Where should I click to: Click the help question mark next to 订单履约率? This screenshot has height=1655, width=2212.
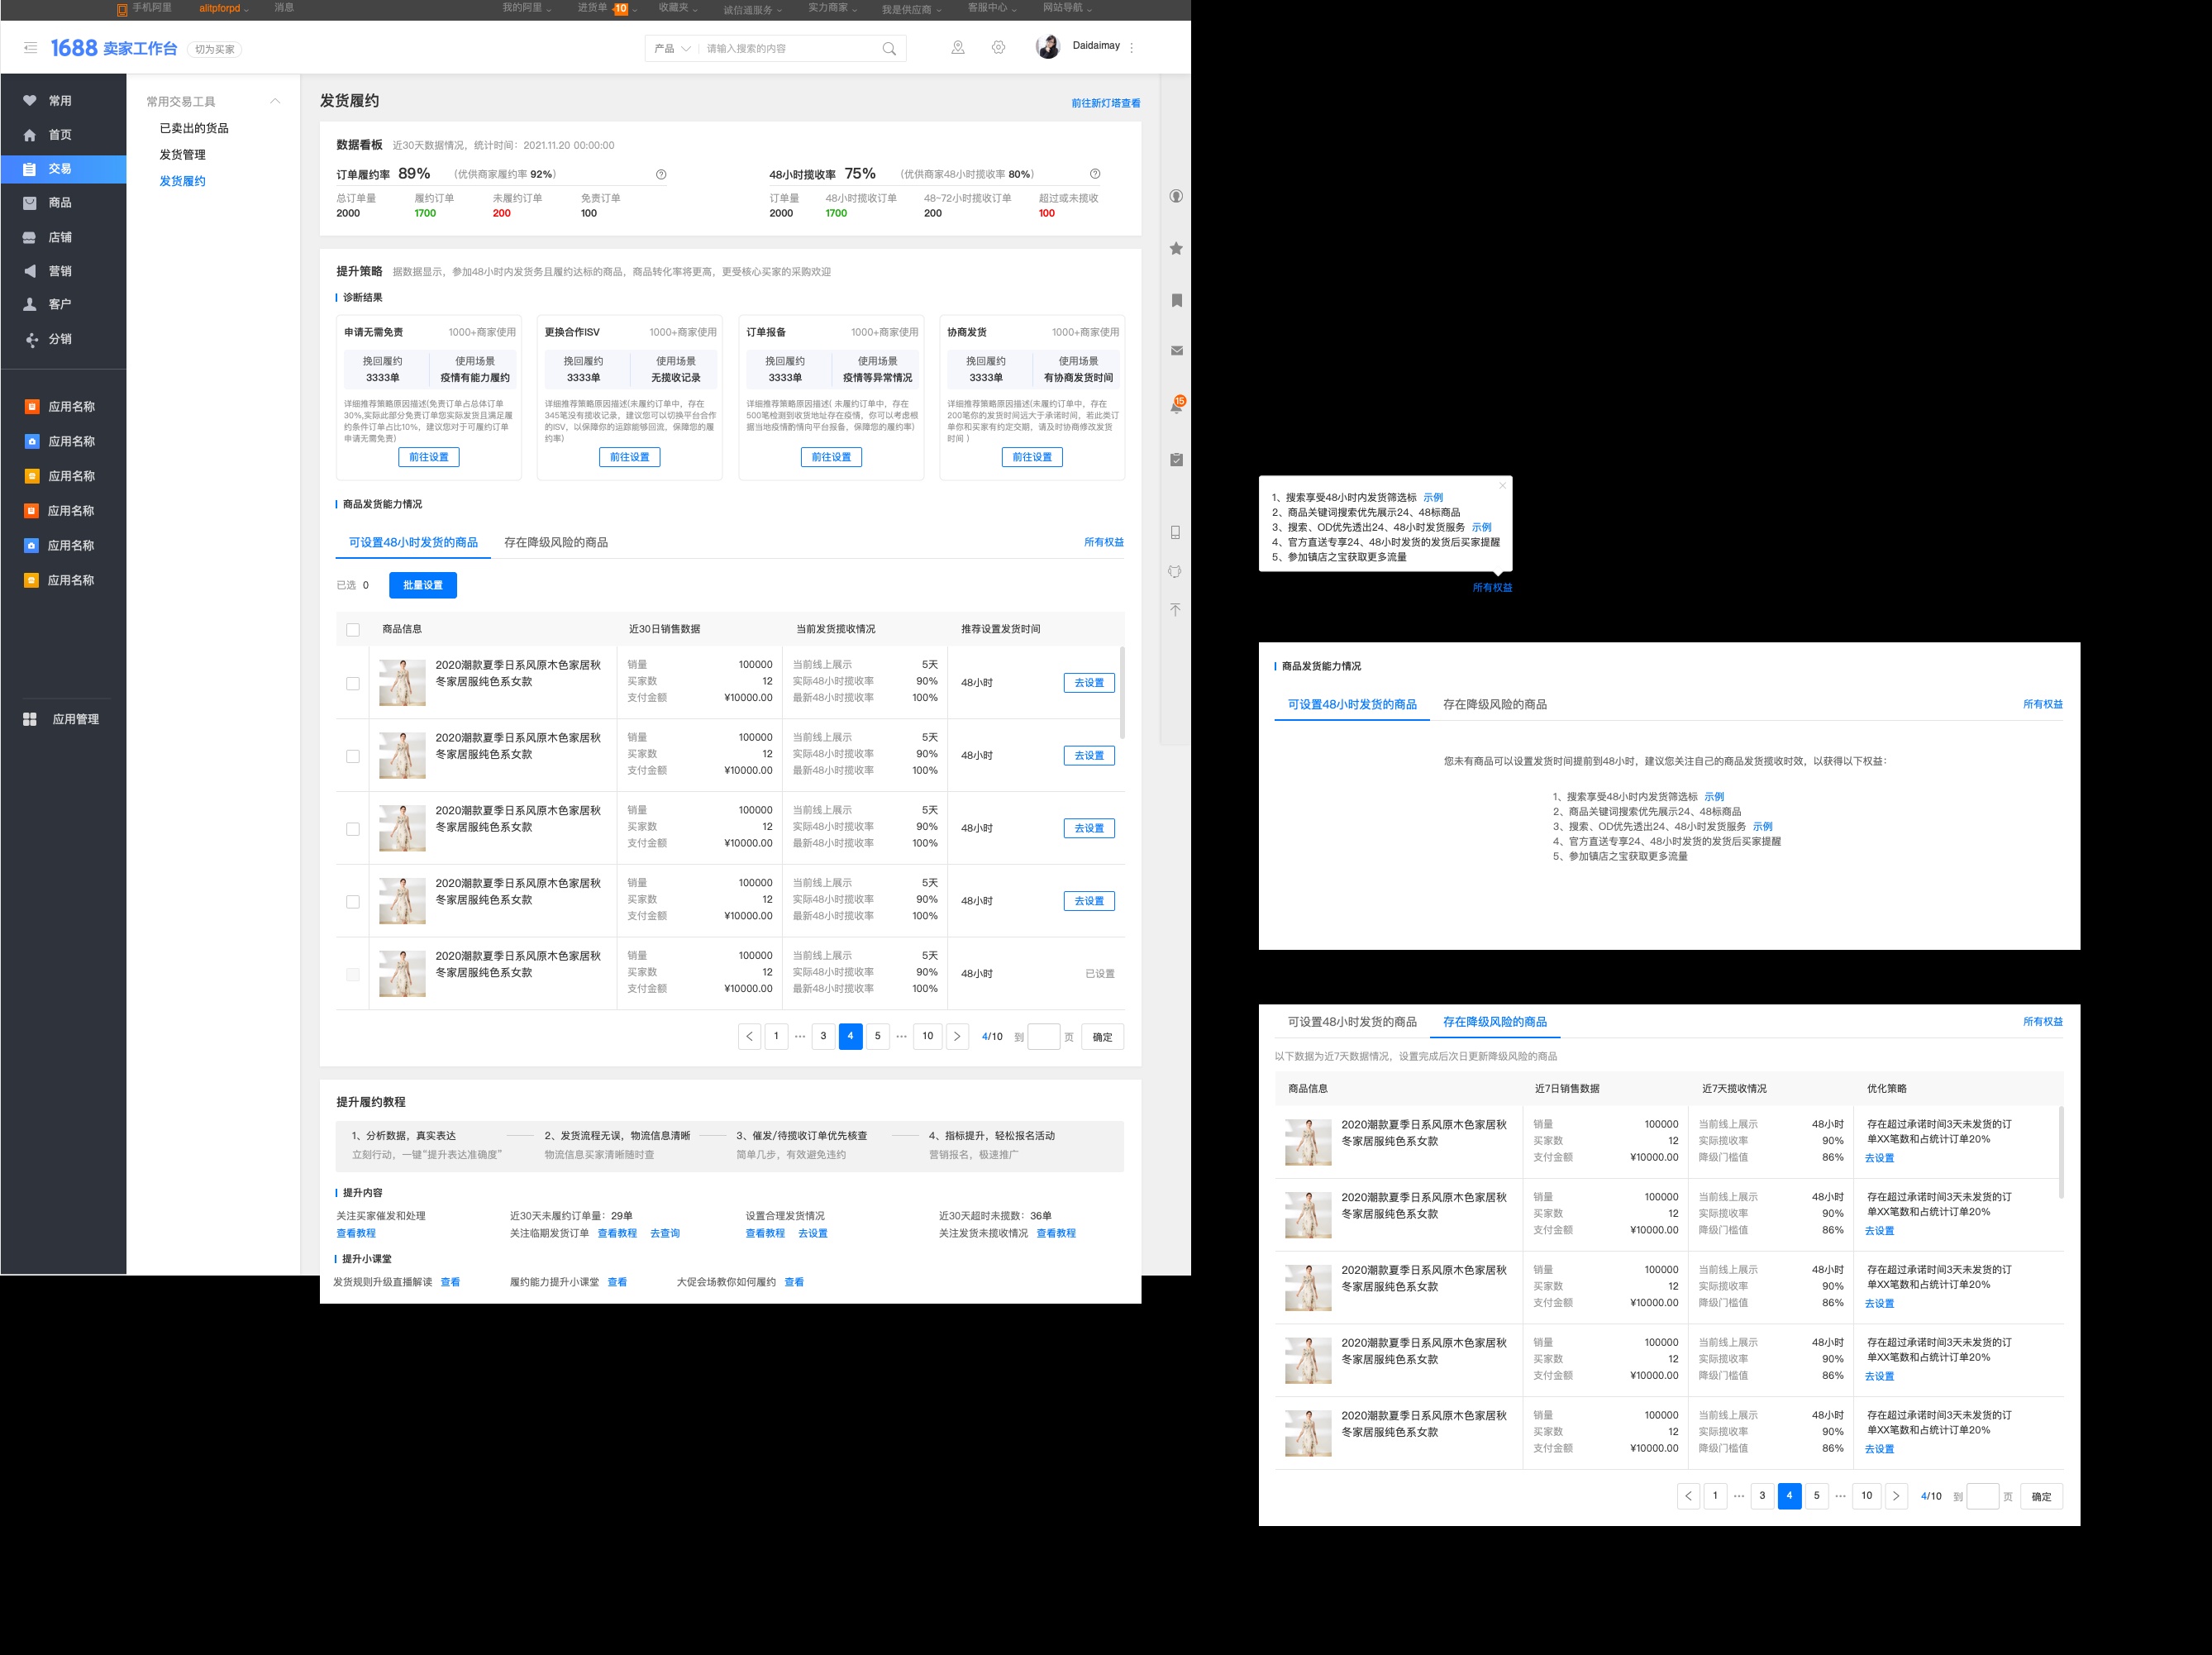(661, 174)
